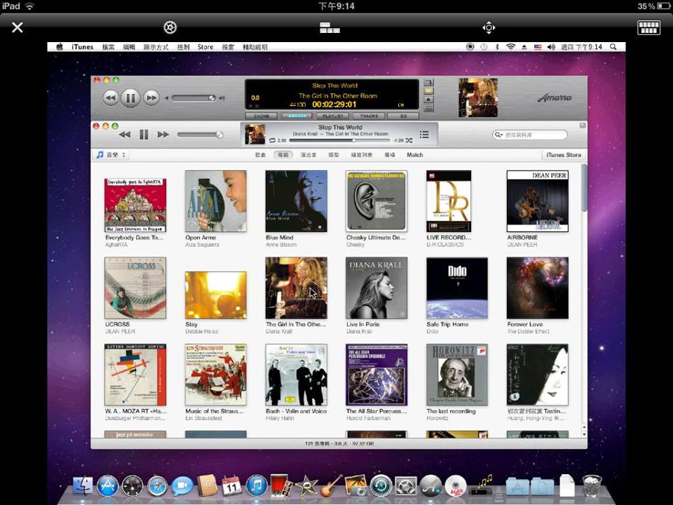Skip to next track in Amarra
The height and width of the screenshot is (505, 673).
click(151, 98)
